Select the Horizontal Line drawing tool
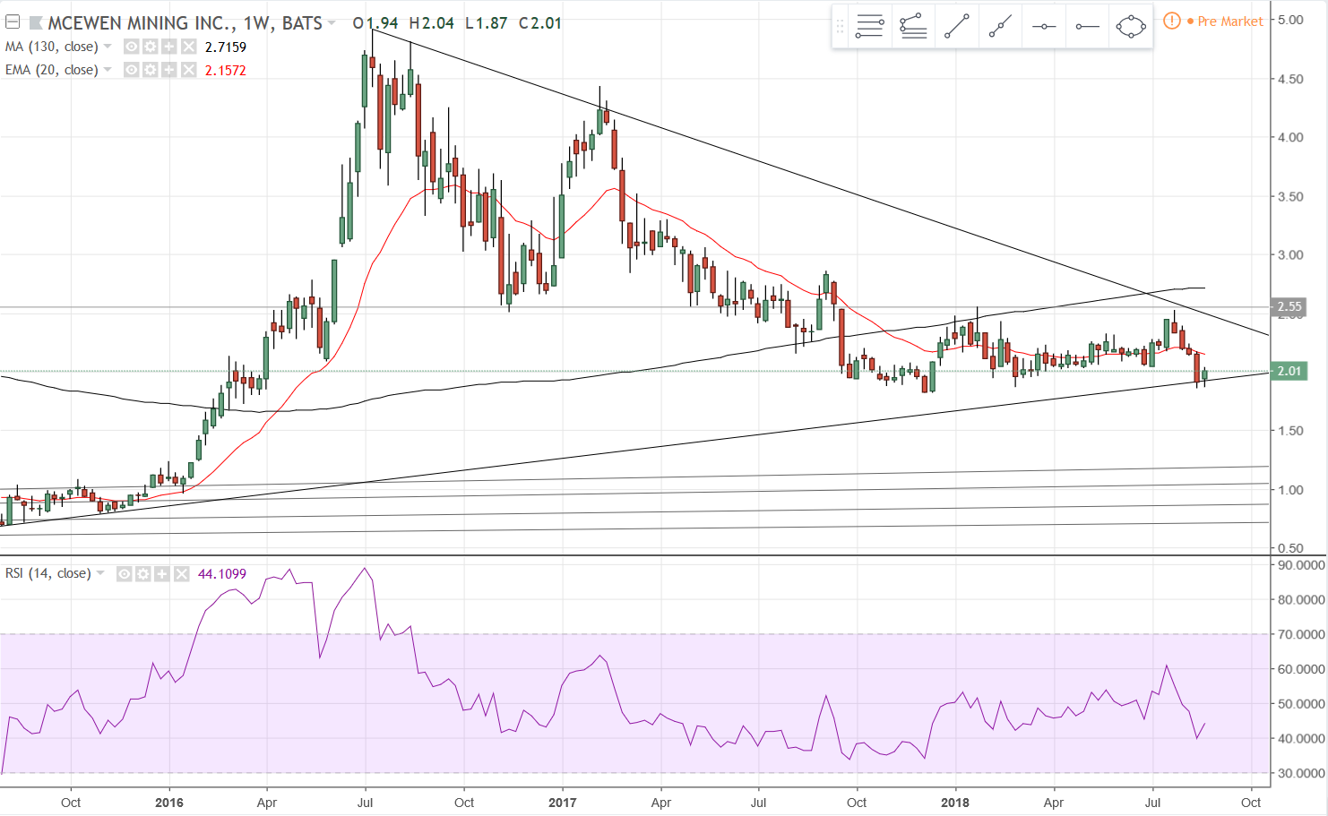 1044,26
